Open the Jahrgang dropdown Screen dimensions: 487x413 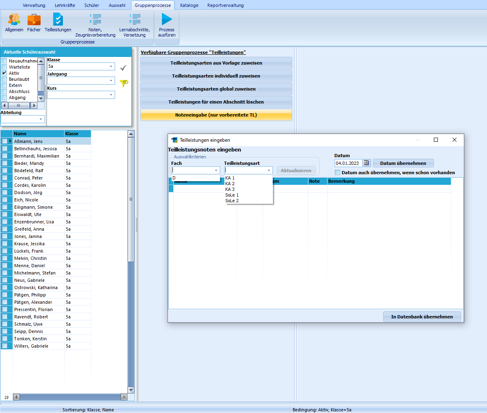click(x=111, y=81)
